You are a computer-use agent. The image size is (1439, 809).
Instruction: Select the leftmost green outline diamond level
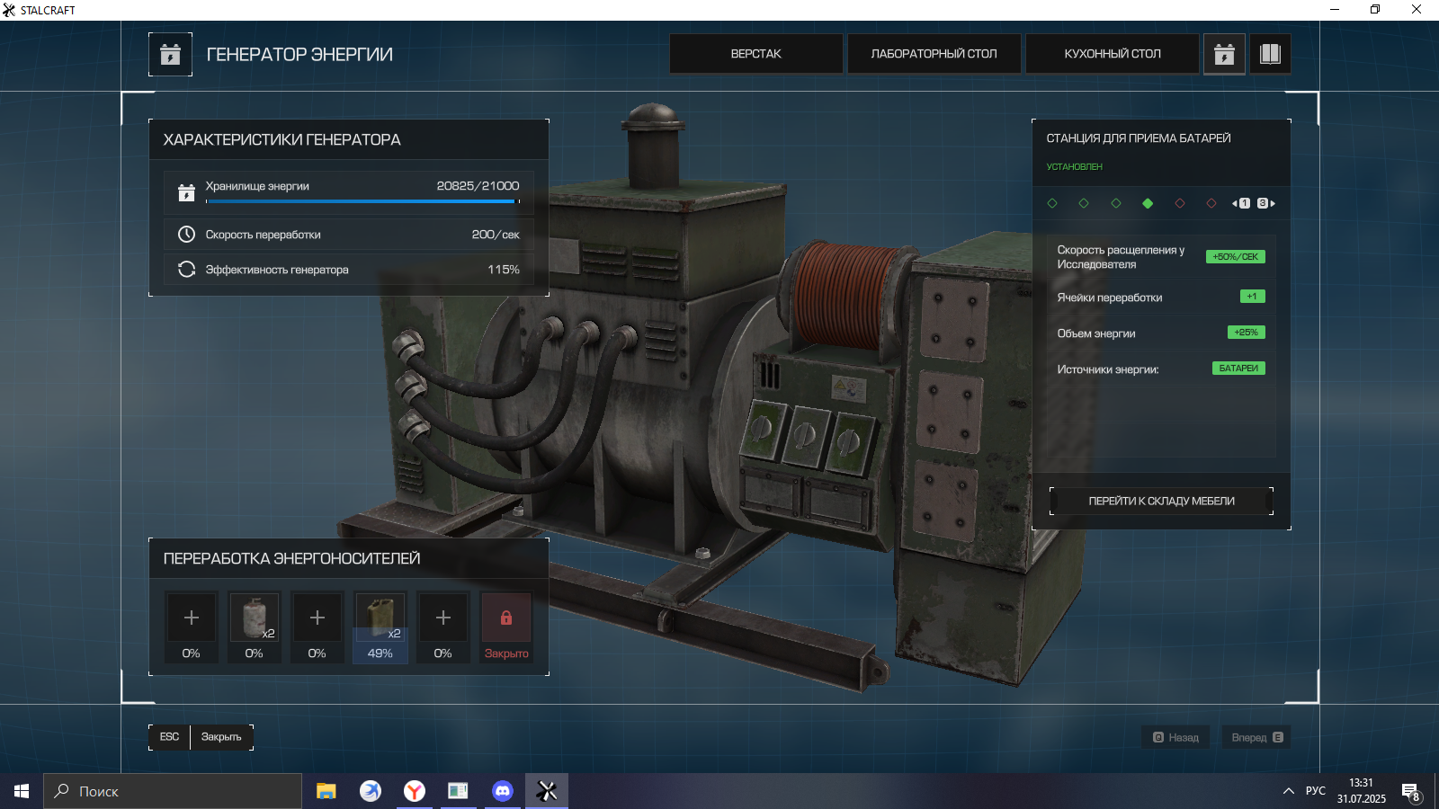[x=1052, y=203]
